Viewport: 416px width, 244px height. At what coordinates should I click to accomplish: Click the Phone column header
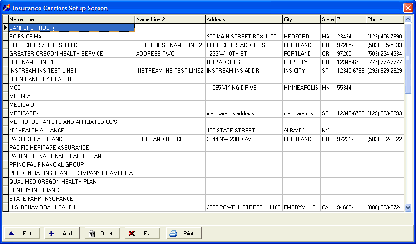(385, 19)
